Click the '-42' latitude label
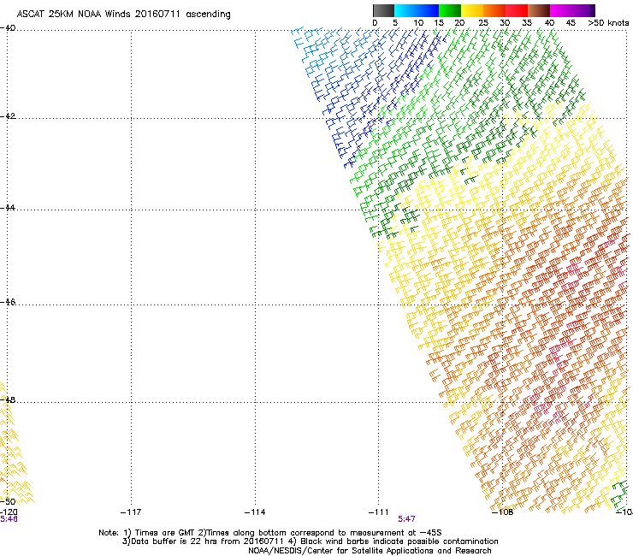This screenshot has height=556, width=633. [x=8, y=115]
